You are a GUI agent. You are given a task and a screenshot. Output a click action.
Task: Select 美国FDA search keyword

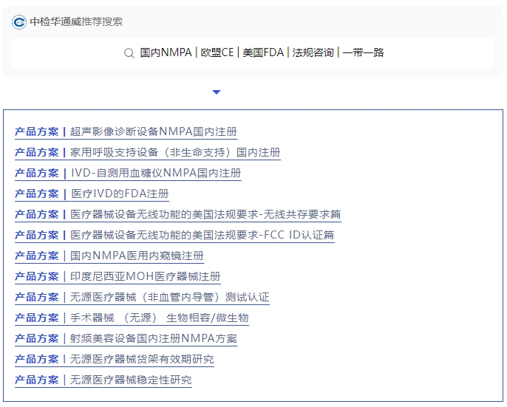pos(264,53)
